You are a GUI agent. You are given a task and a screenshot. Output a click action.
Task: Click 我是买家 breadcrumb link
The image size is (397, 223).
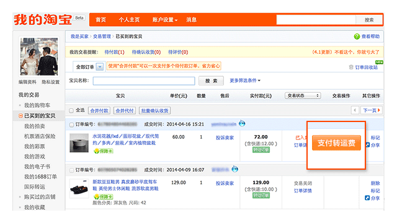click(x=79, y=37)
